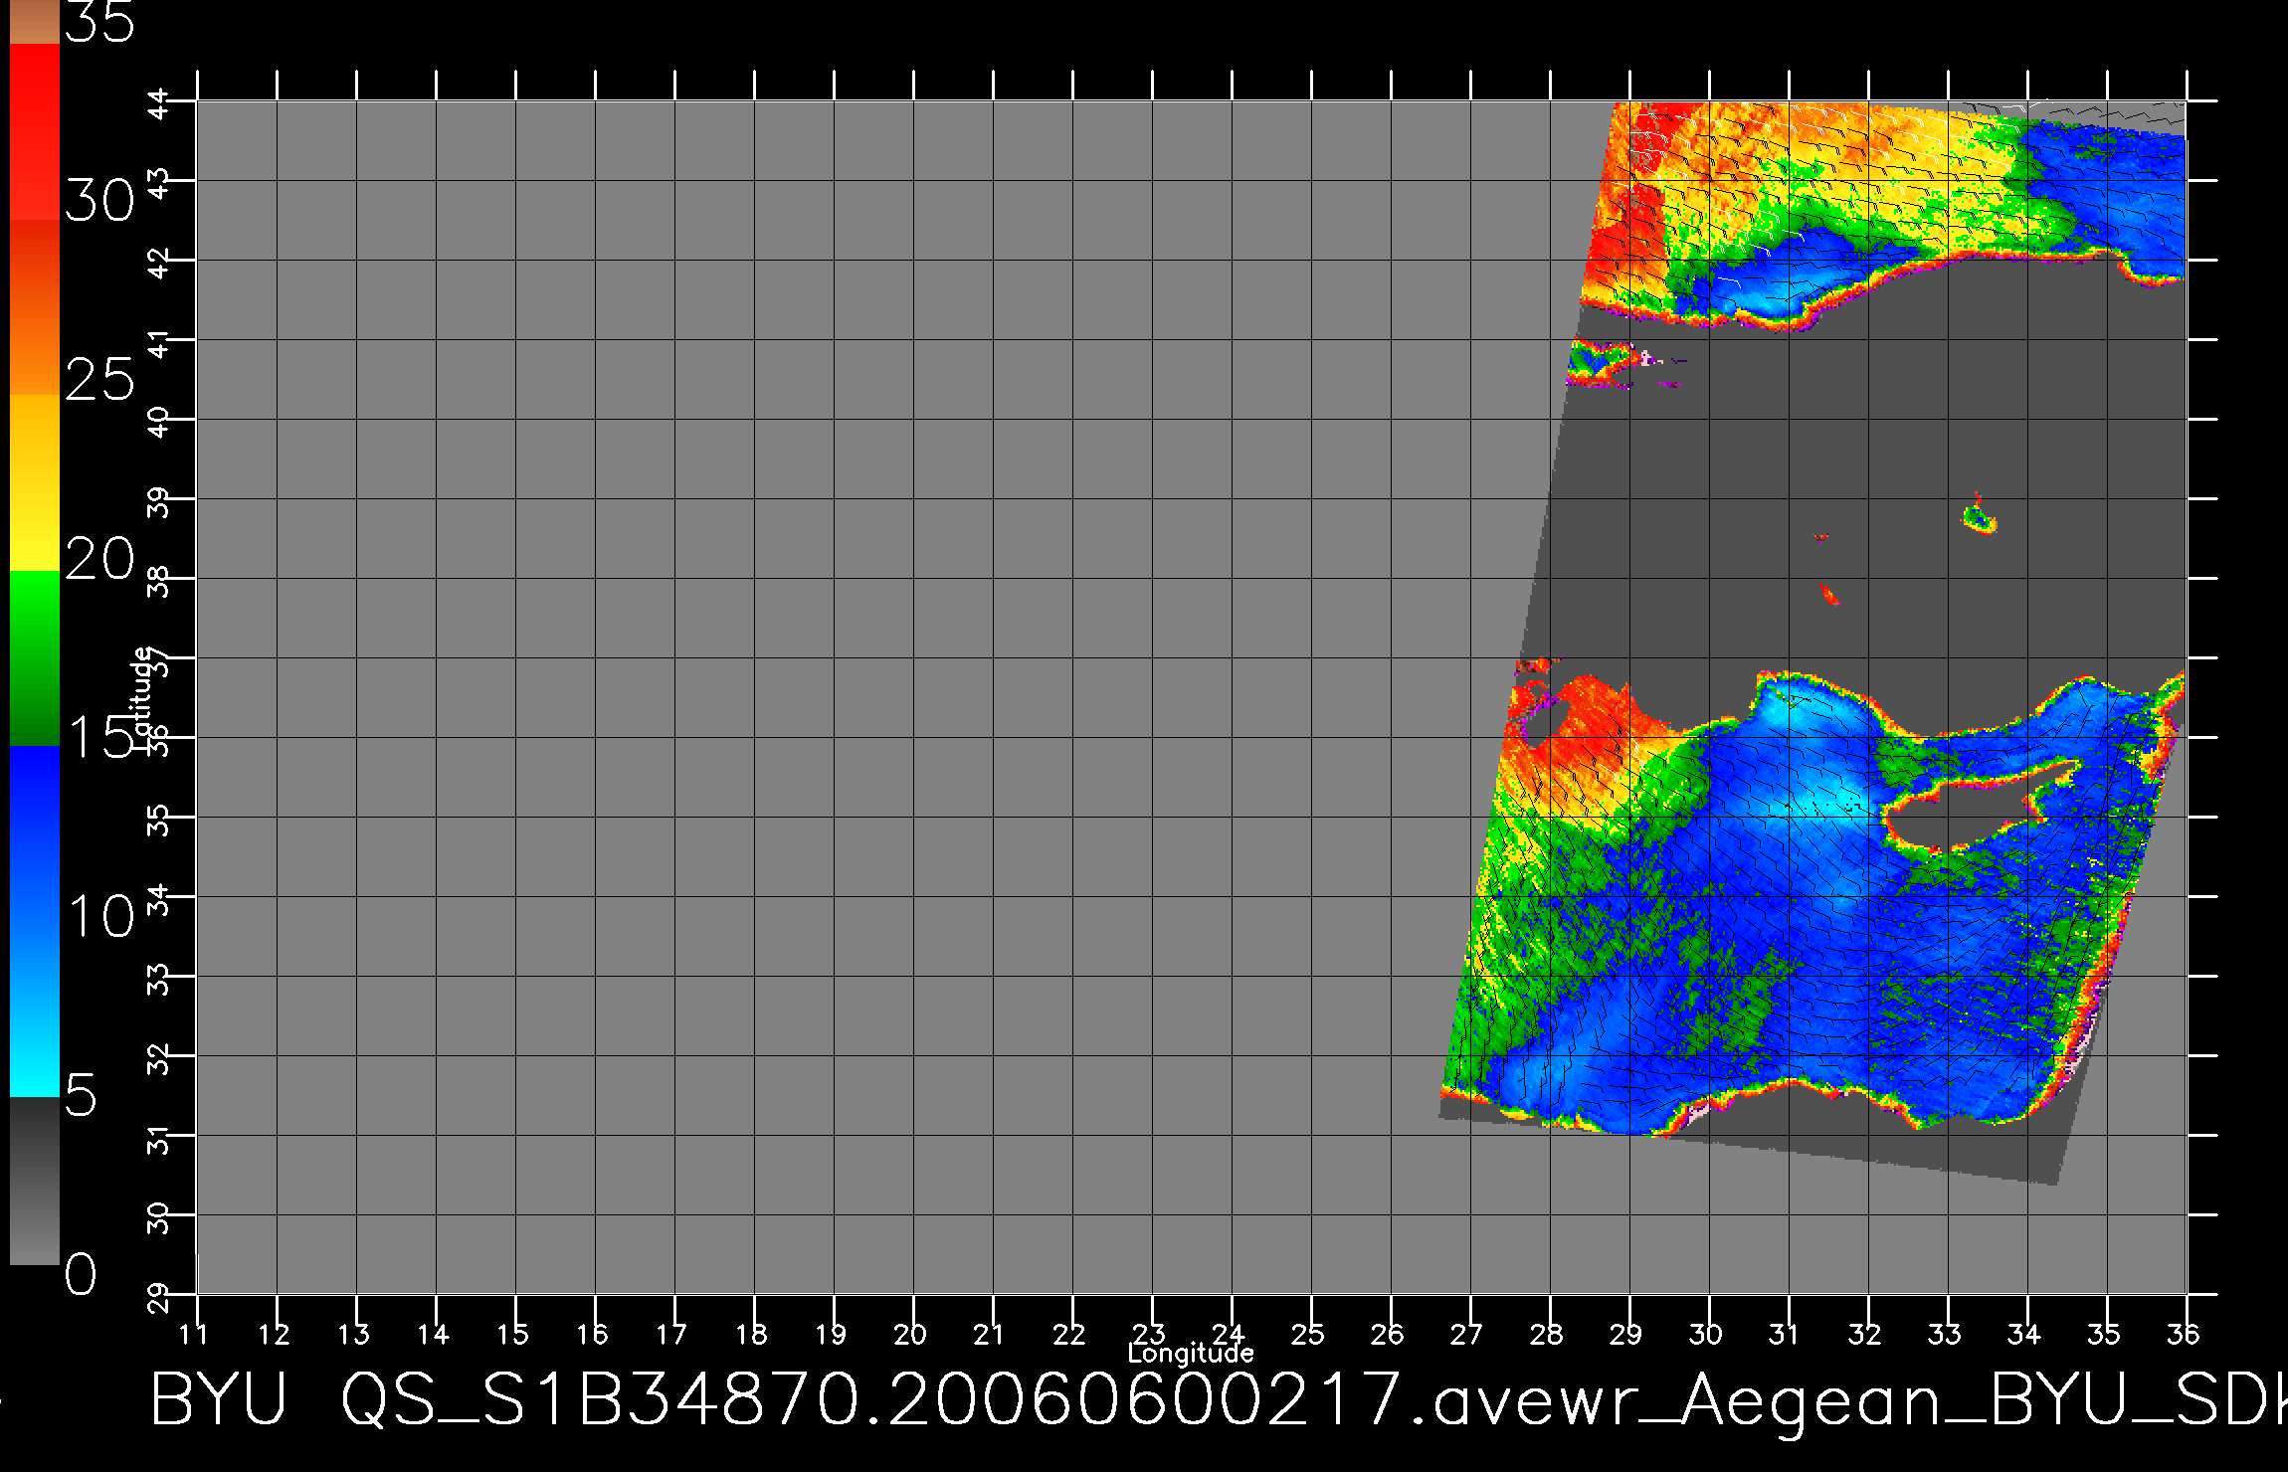Click longitude tick label 25
The width and height of the screenshot is (2288, 1472).
click(1308, 1333)
